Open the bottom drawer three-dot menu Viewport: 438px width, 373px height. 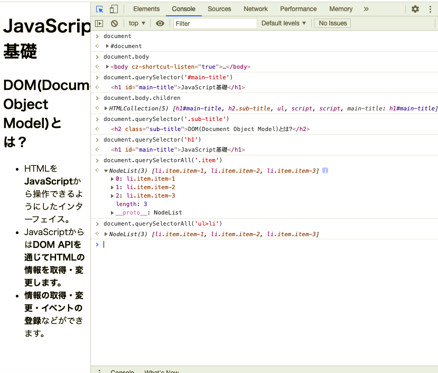click(x=99, y=371)
